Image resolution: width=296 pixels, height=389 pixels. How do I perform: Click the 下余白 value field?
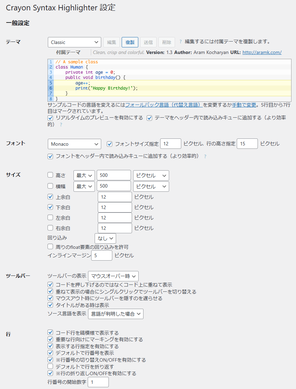pos(115,207)
